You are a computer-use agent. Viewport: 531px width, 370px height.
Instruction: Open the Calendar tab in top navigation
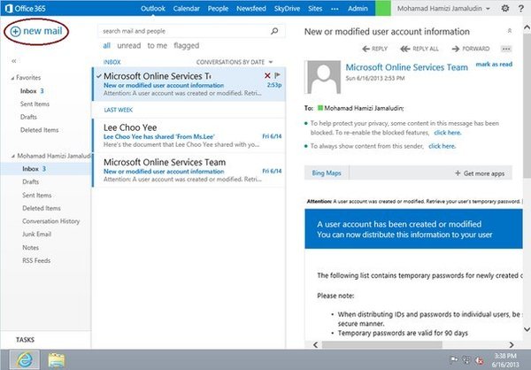pyautogui.click(x=189, y=9)
